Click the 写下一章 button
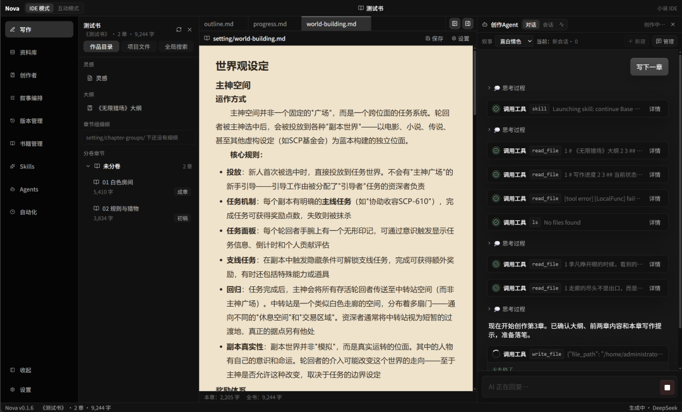The height and width of the screenshot is (412, 682). coord(649,67)
